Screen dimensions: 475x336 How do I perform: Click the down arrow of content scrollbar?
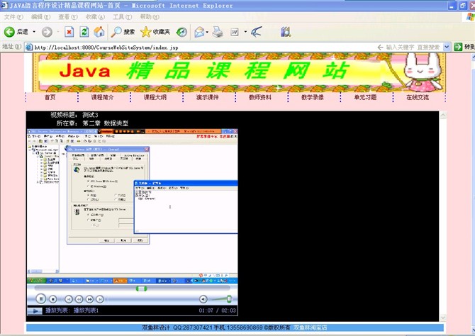click(443, 318)
